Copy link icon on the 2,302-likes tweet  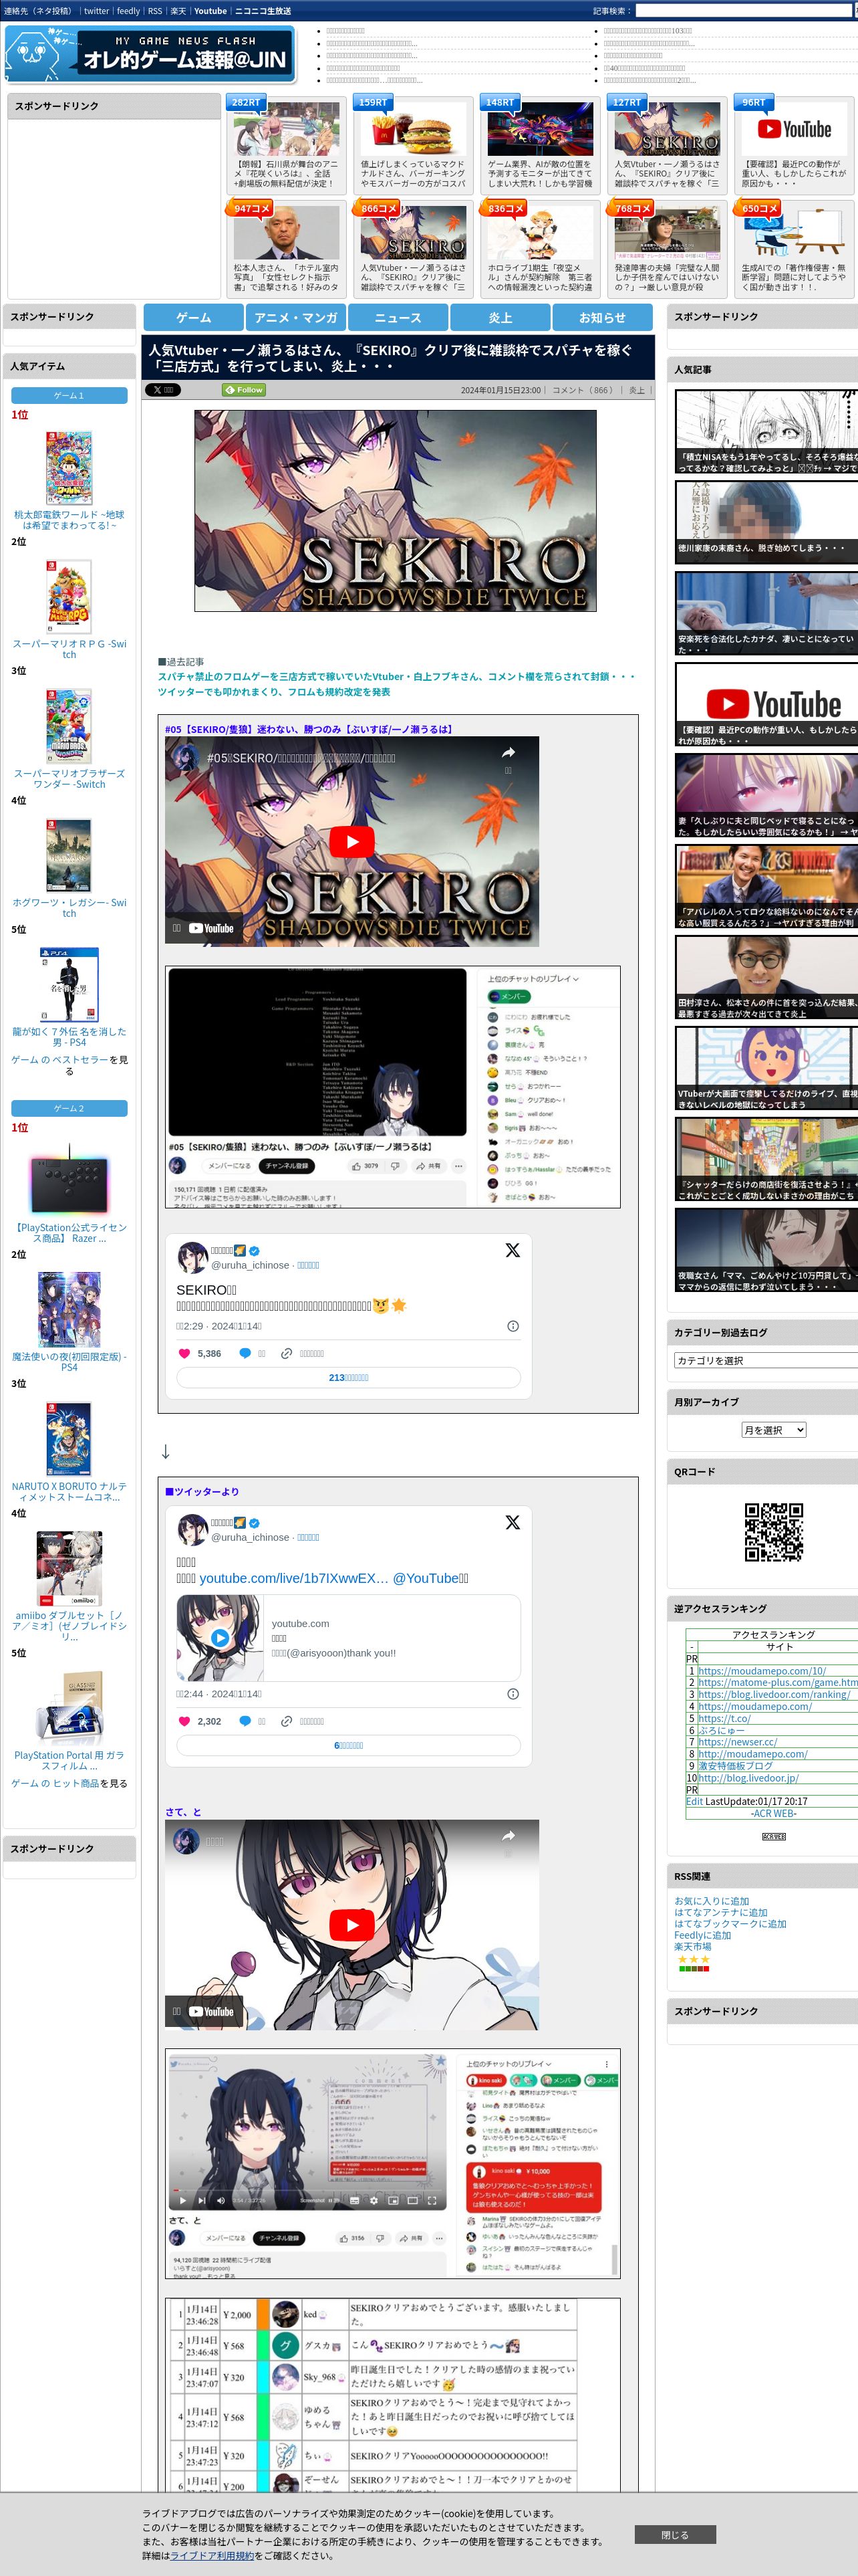point(287,1721)
